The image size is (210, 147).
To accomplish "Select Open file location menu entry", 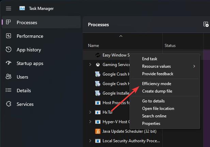I will coord(158,109).
